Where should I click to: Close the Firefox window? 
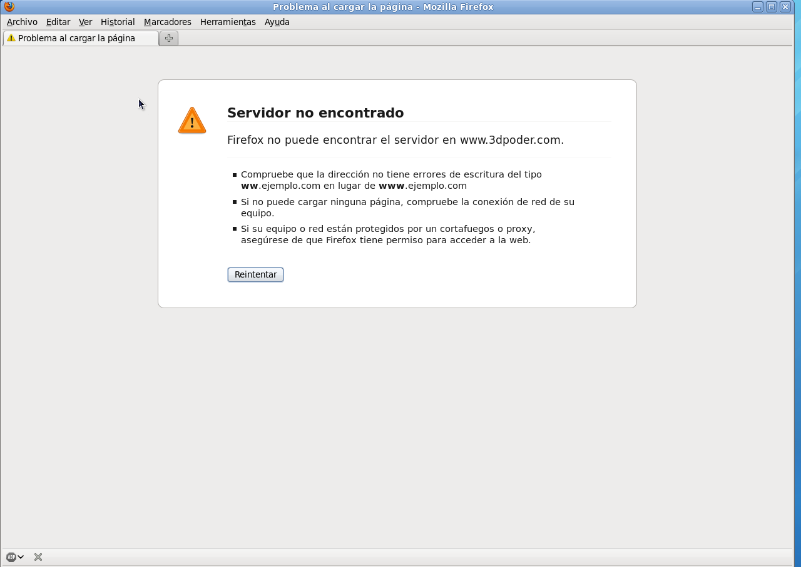click(x=785, y=7)
